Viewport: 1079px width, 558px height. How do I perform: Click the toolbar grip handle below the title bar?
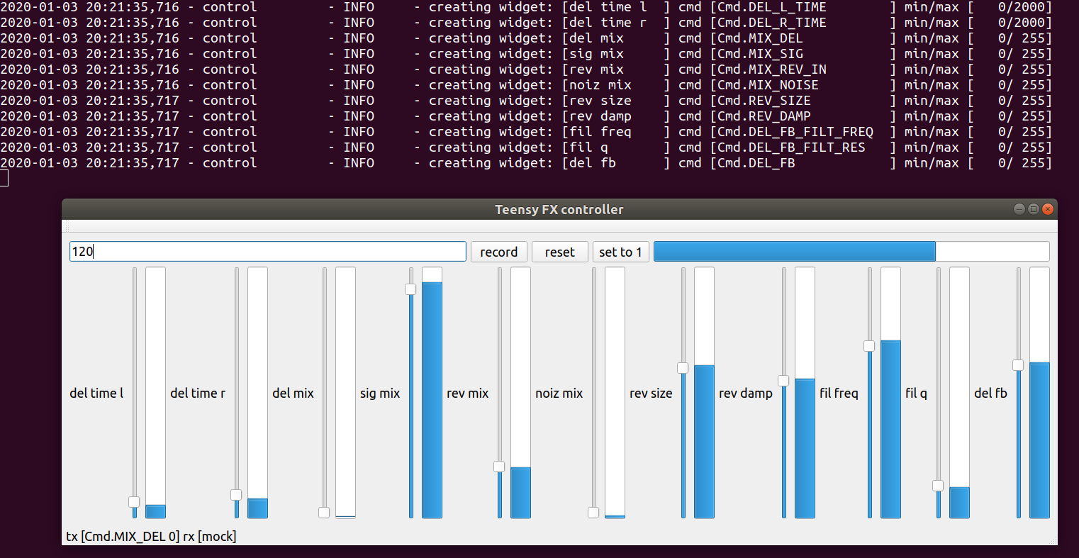pos(66,226)
